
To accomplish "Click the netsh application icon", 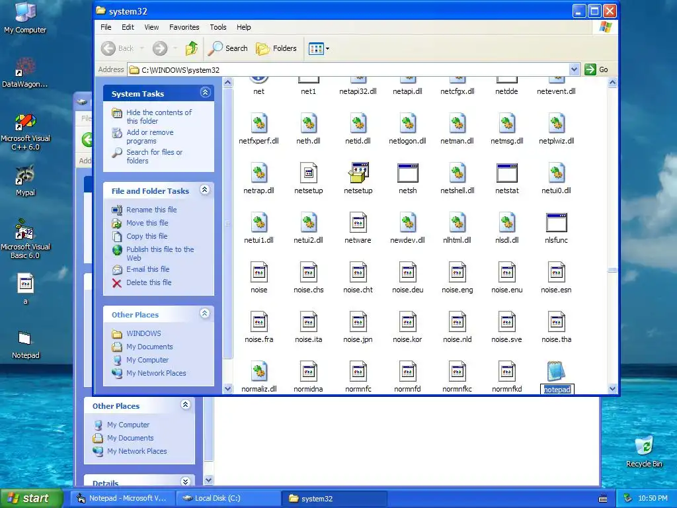I will [407, 173].
